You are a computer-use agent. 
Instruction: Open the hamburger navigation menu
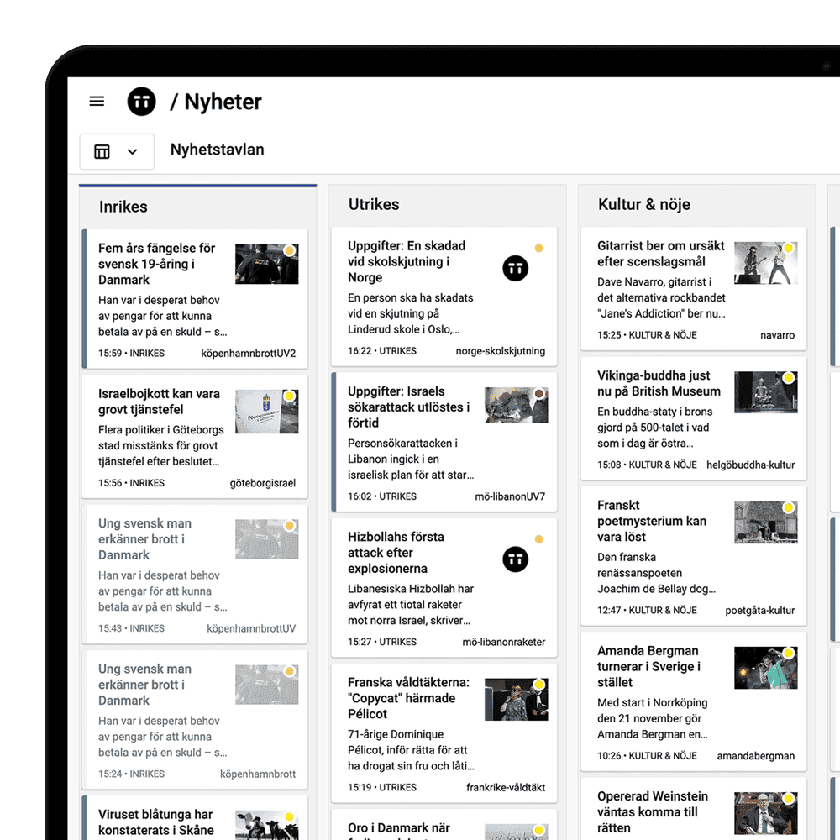(x=97, y=102)
